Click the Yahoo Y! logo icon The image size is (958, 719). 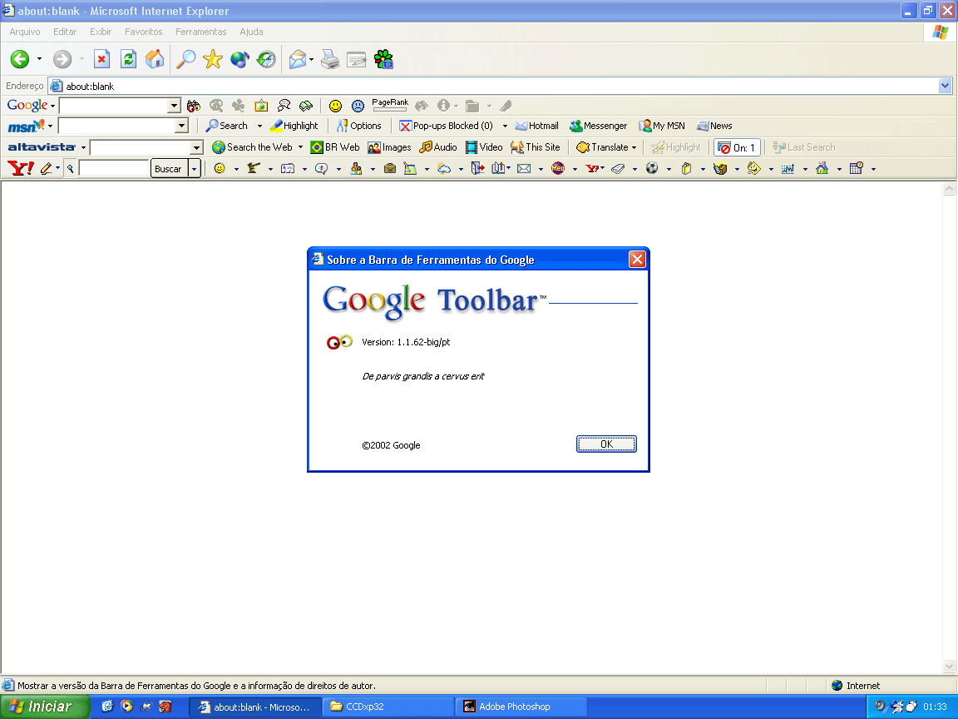click(x=20, y=168)
